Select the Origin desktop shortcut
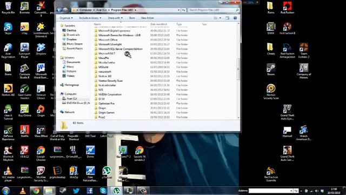Viewport: 346px width, 195px height. (x=41, y=110)
